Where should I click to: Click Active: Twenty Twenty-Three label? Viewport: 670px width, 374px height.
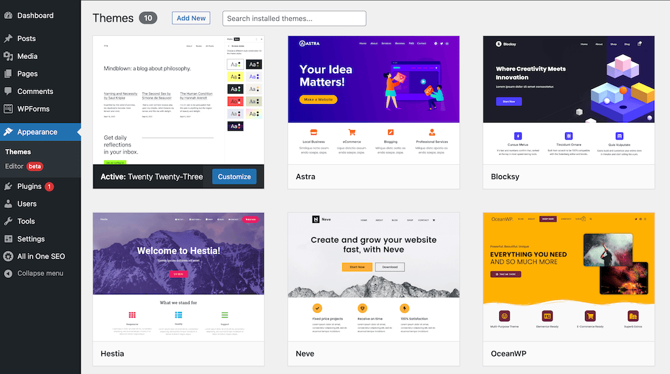point(152,177)
